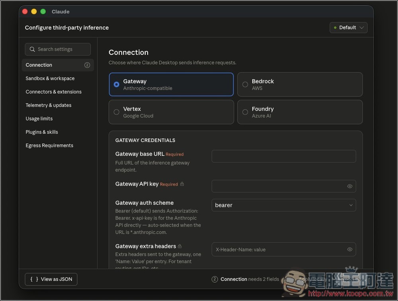Open Connectors & extensions section

click(54, 92)
